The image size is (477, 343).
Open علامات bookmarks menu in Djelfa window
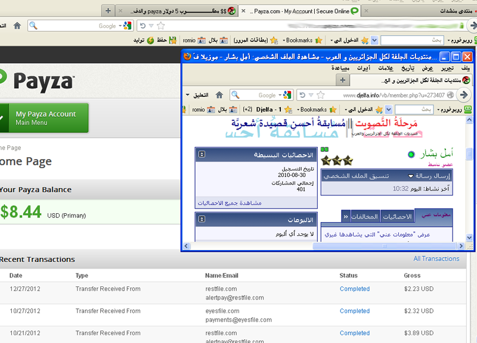[x=386, y=68]
